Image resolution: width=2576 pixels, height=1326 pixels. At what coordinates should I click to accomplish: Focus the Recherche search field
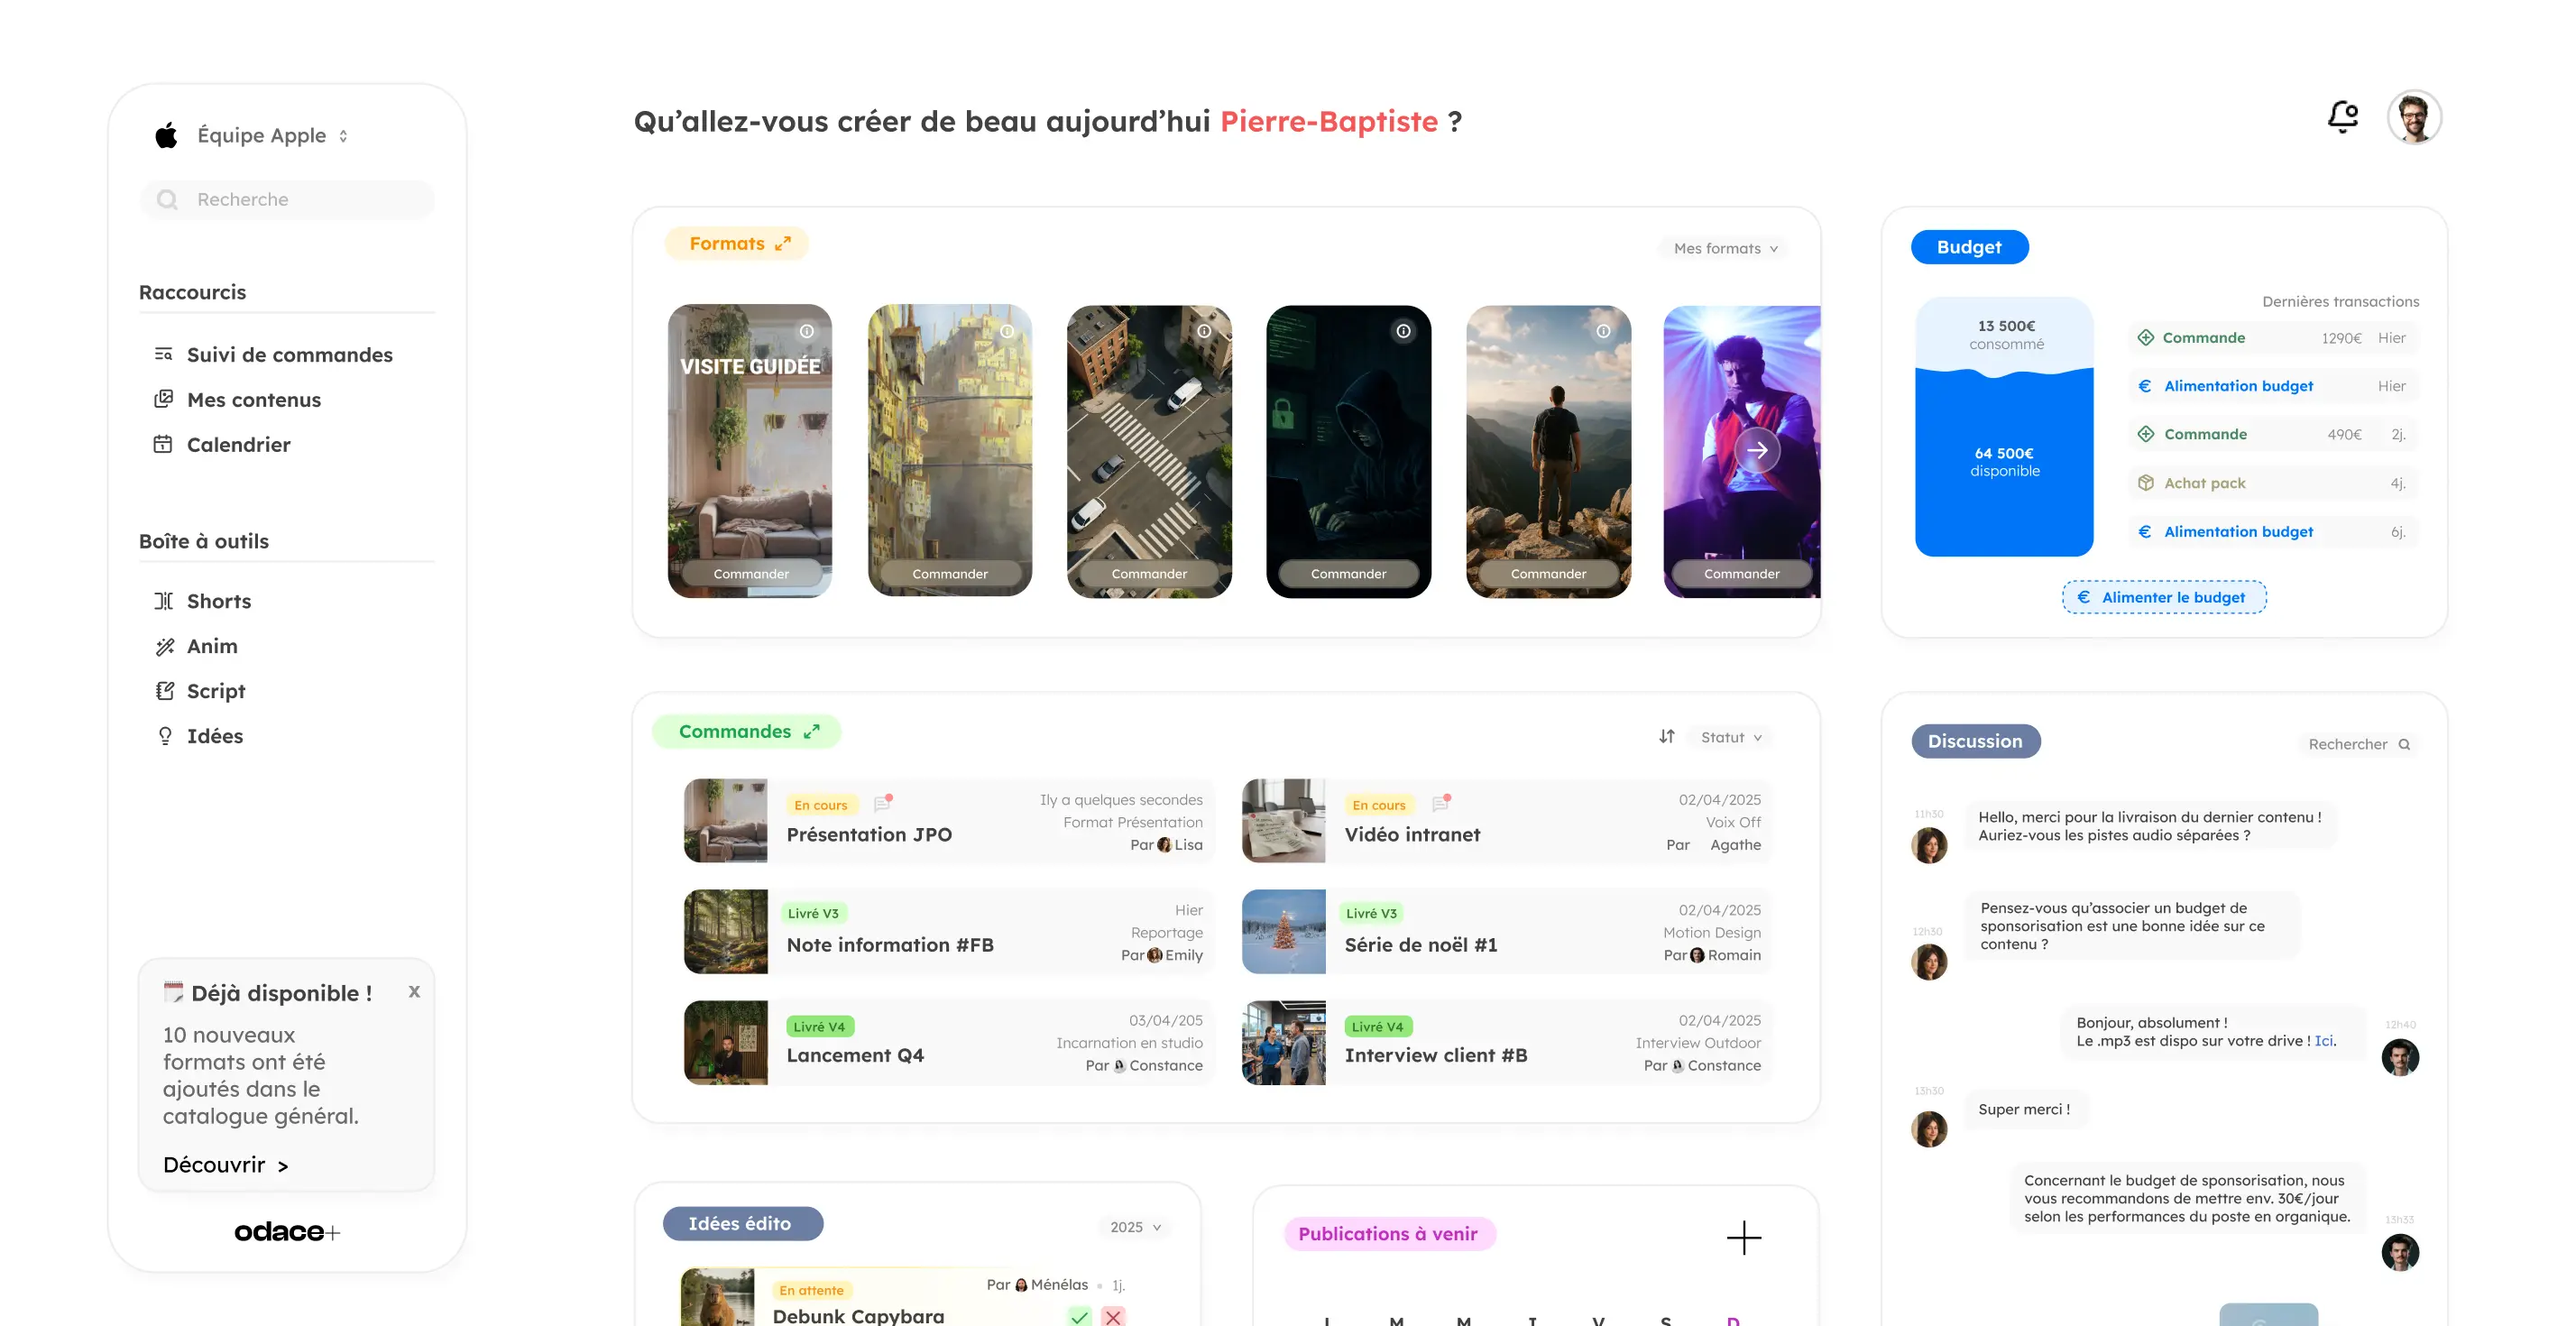point(287,199)
